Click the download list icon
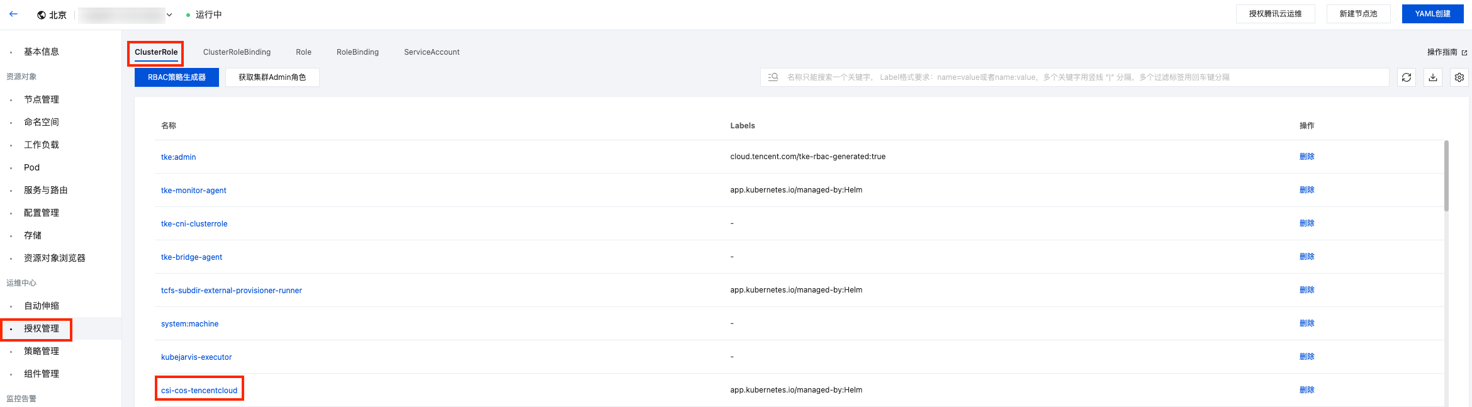 pyautogui.click(x=1433, y=77)
